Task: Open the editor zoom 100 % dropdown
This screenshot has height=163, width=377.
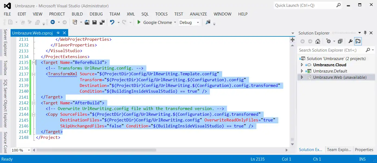Action: point(29,150)
